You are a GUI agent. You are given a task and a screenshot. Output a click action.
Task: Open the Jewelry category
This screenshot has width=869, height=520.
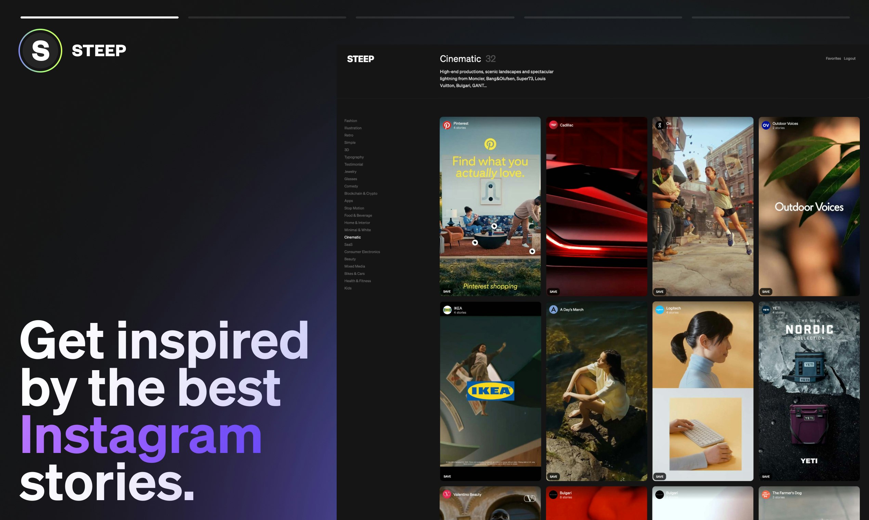point(350,172)
